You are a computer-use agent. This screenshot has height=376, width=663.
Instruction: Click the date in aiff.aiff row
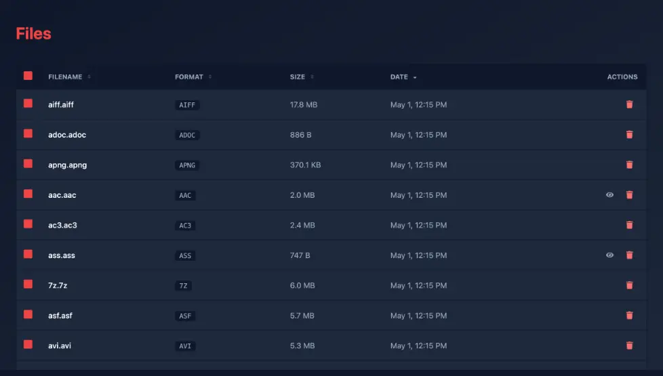click(418, 104)
